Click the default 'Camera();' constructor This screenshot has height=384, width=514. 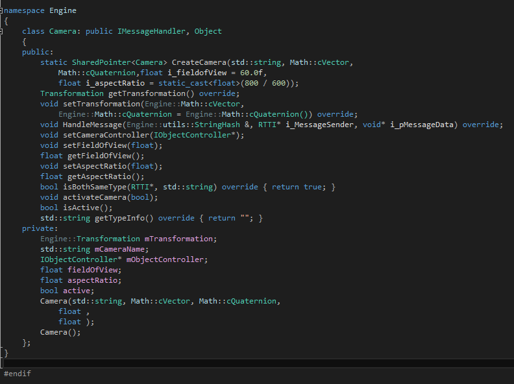60,332
